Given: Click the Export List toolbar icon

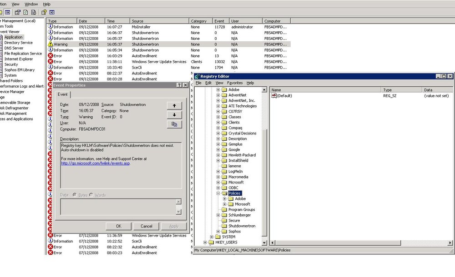Looking at the screenshot, I should tap(34, 12).
